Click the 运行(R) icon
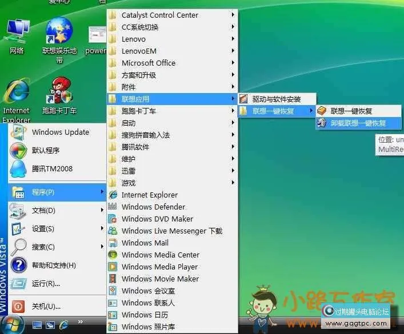This screenshot has height=334, width=404. [18, 283]
